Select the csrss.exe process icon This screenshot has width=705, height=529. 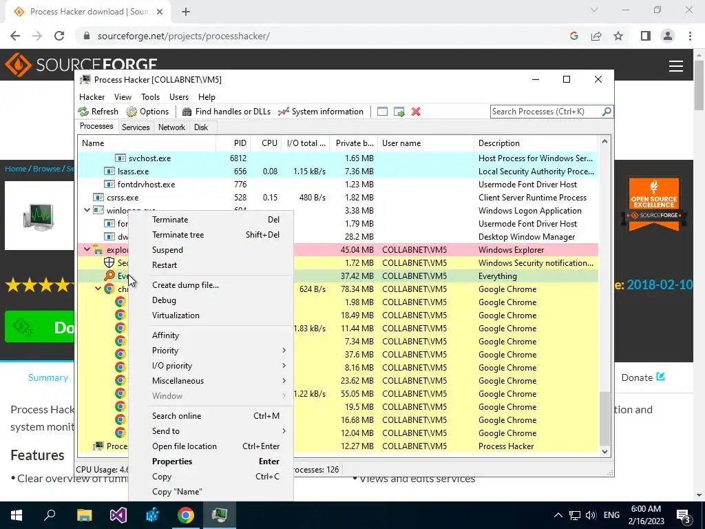(98, 197)
